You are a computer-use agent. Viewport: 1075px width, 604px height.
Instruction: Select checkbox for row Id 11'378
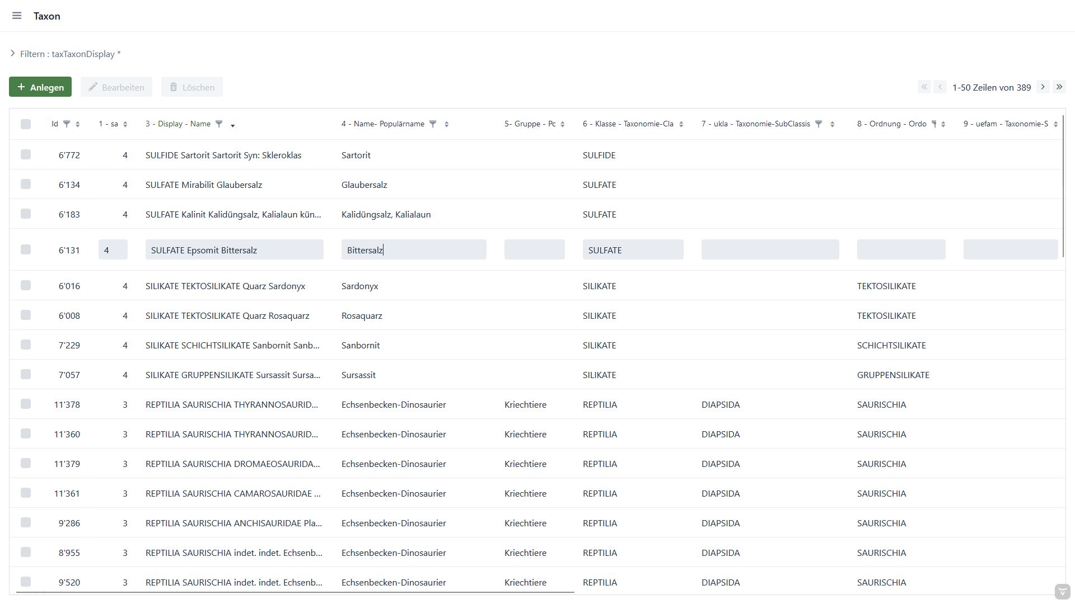pos(26,404)
